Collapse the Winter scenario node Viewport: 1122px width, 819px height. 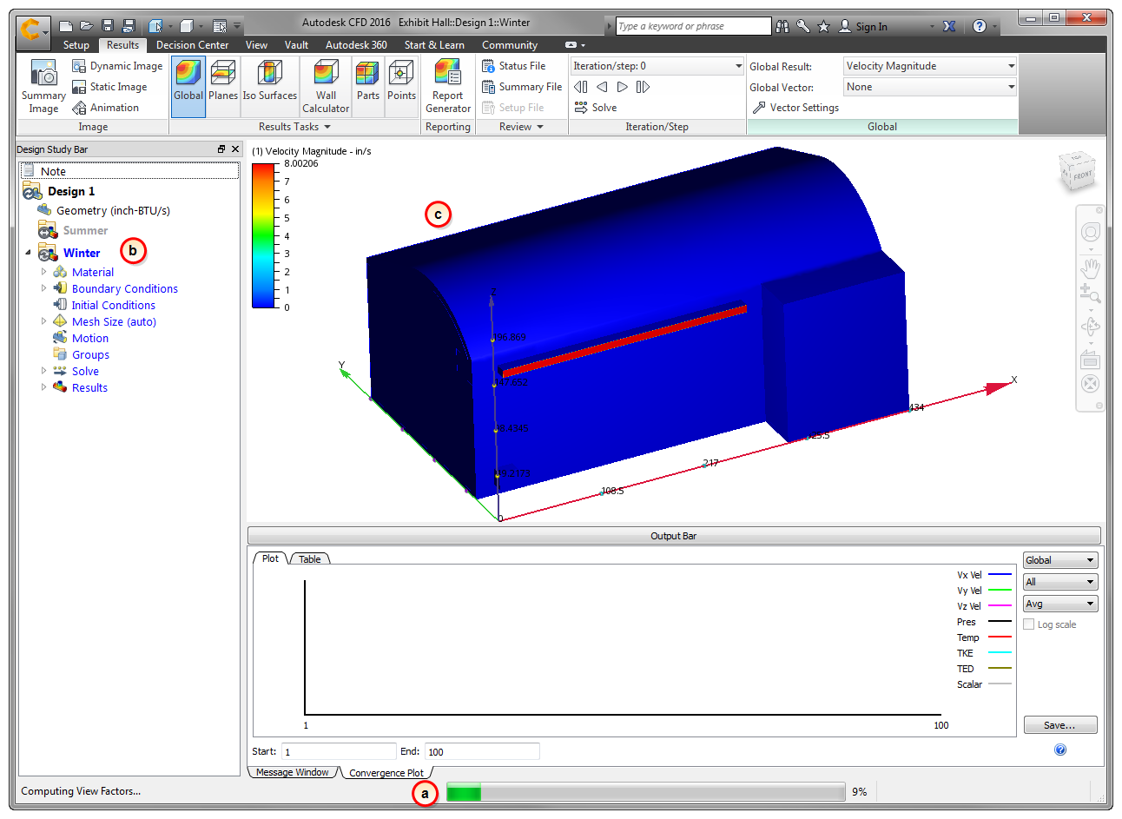click(x=28, y=253)
